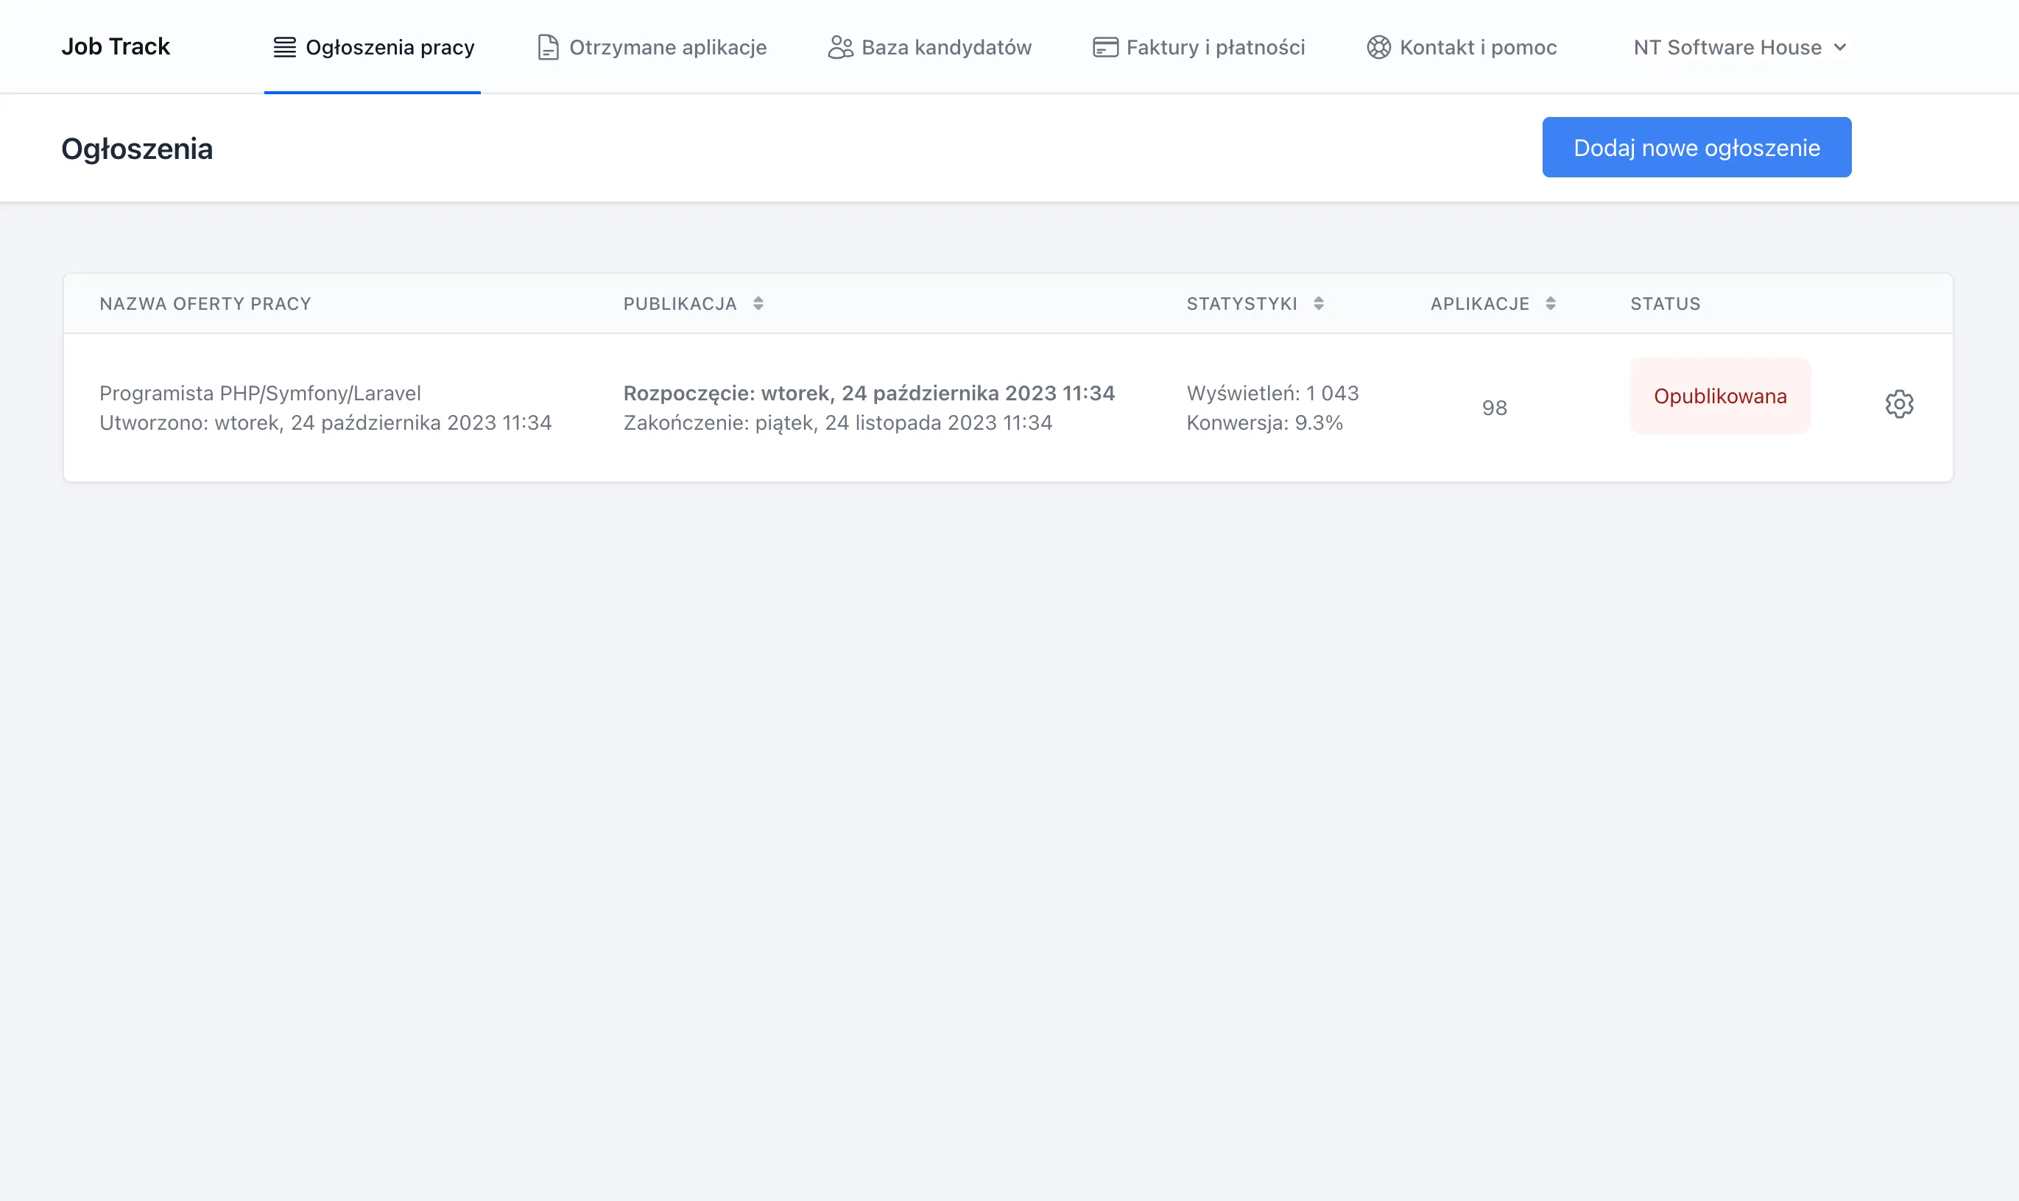Click the applications count 98

[x=1495, y=408]
